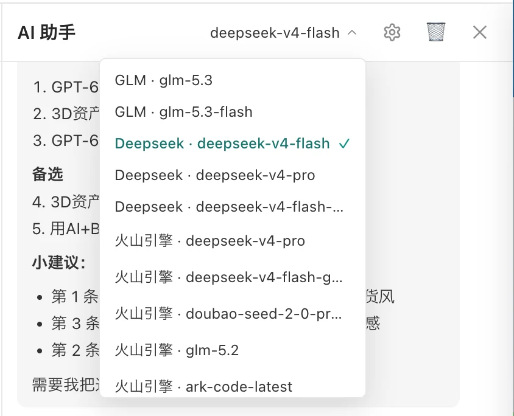Viewport: 514px width, 416px height.
Task: Click the 备选 heading in the chat
Action: click(x=48, y=174)
